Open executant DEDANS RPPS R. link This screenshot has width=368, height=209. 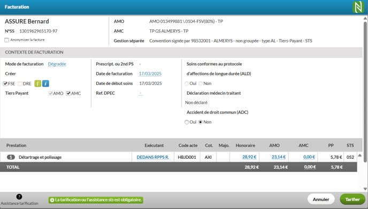[153, 157]
